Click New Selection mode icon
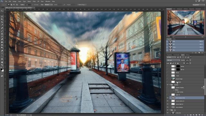The height and width of the screenshot is (116, 206). point(9,5)
